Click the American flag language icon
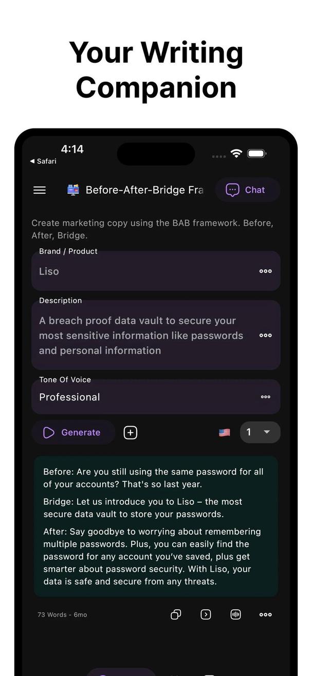 [225, 432]
